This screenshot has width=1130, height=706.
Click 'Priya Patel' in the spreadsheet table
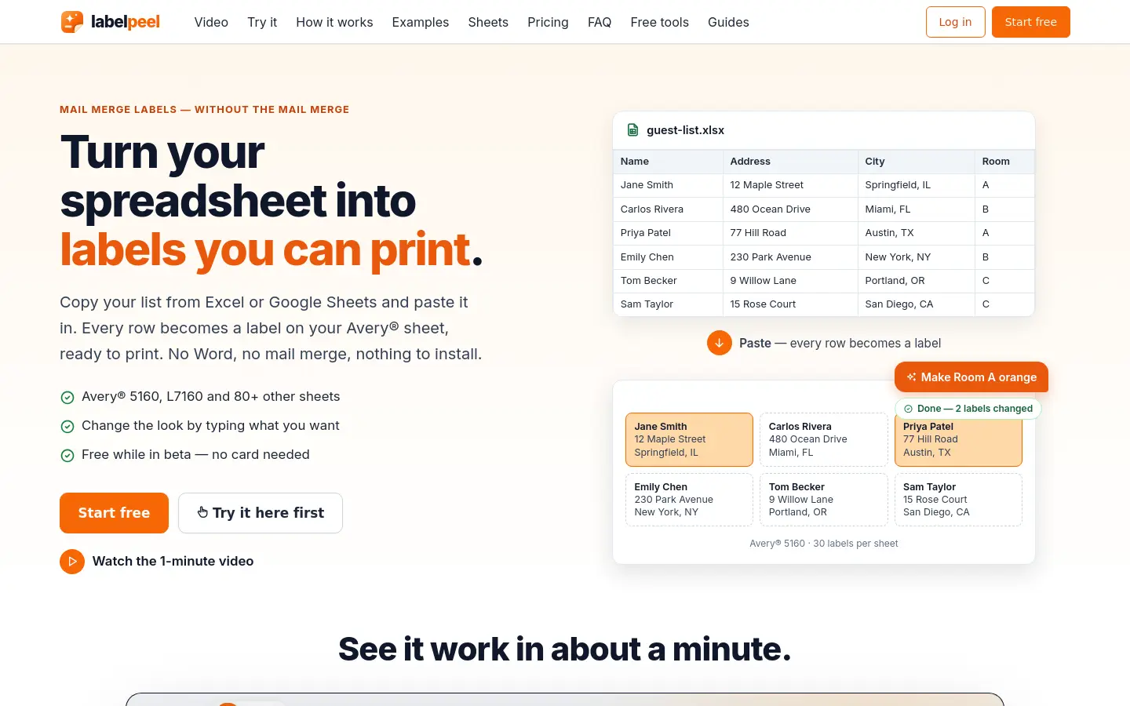point(668,233)
